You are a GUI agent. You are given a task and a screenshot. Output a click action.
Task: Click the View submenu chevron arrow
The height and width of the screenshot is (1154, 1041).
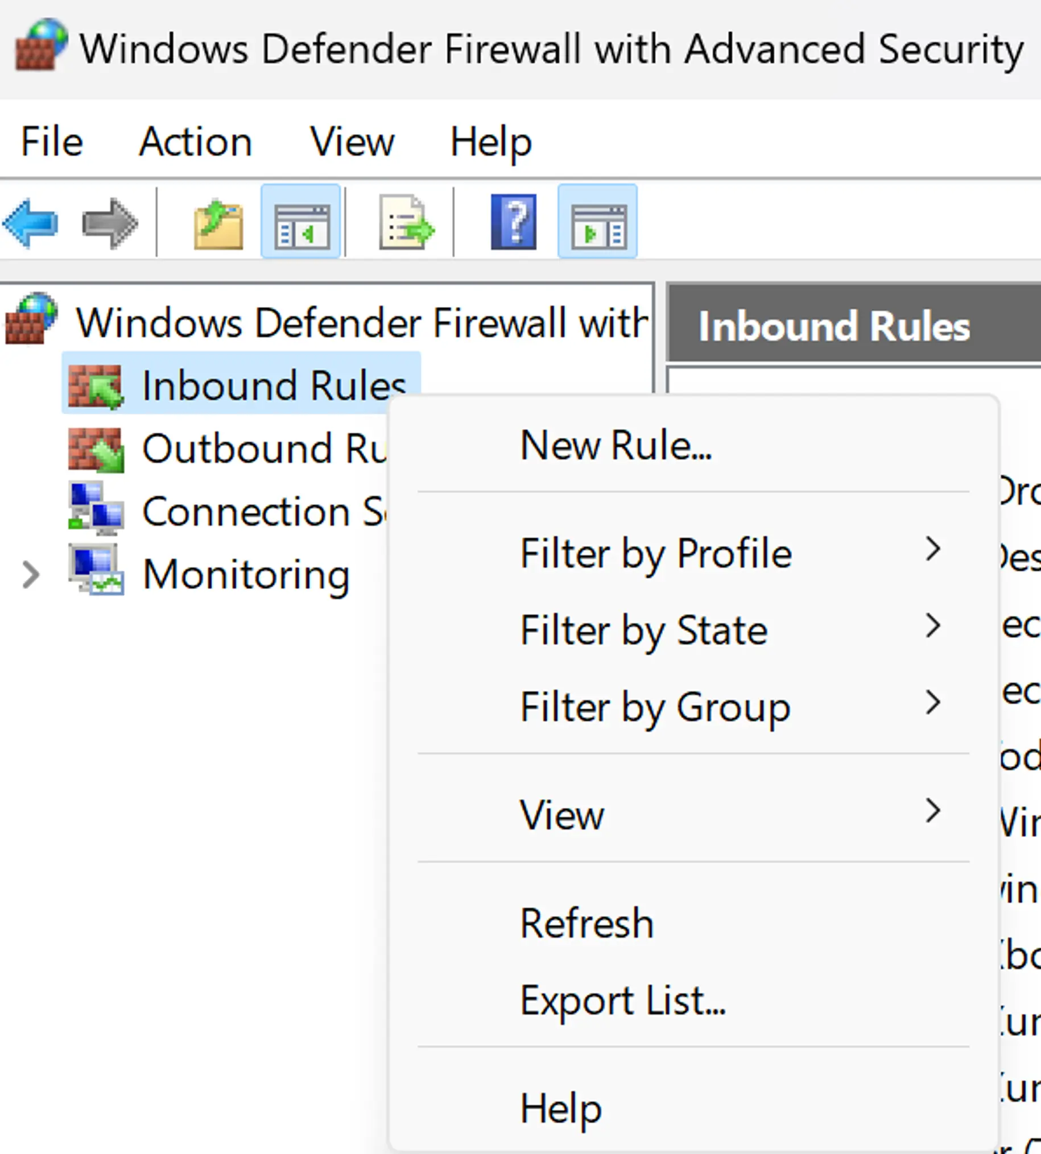(933, 811)
